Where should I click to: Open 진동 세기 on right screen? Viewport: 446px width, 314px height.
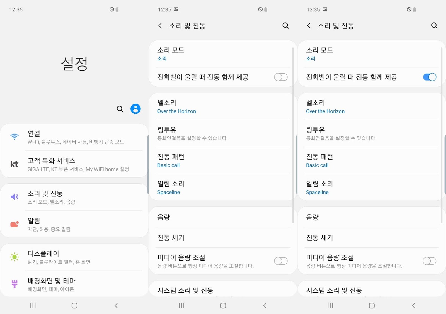click(371, 238)
